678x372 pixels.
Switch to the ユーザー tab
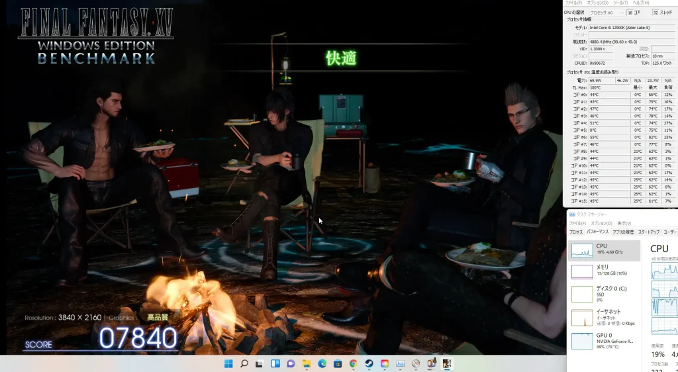(670, 232)
